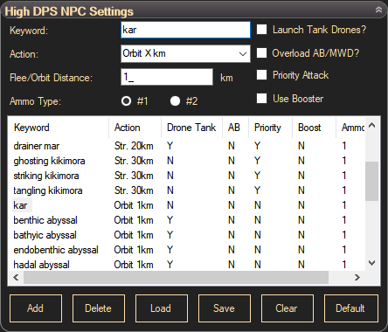Click the horizontal scrollbar thumb

coord(176,277)
